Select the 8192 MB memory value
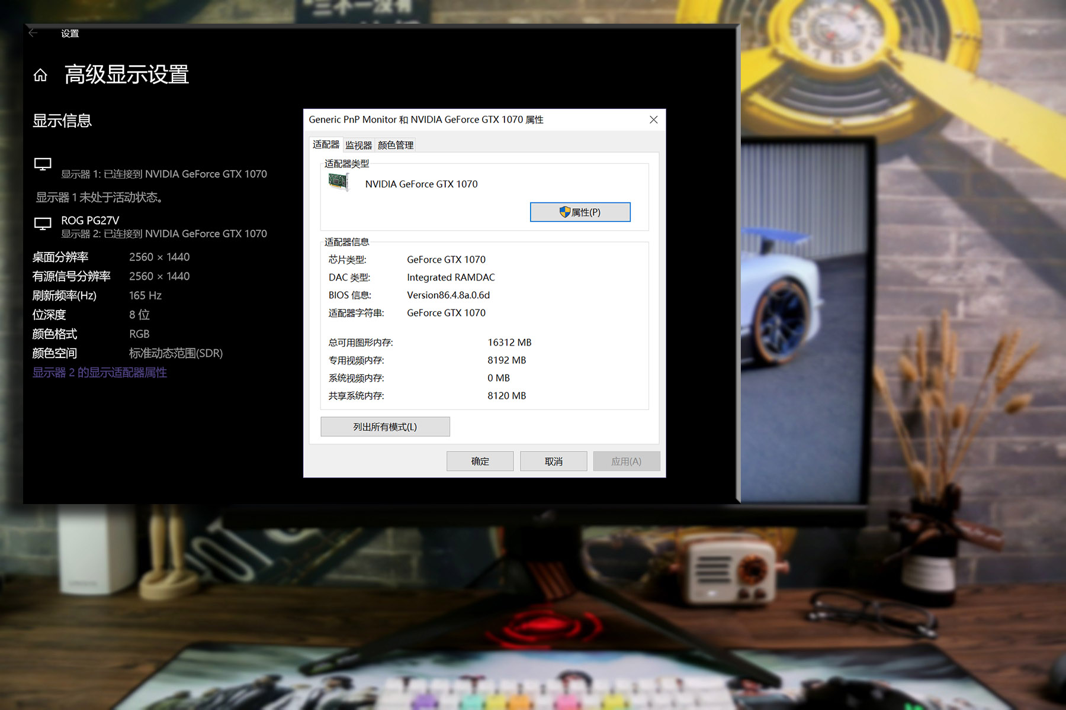Screen dimensions: 1066x710 click(506, 360)
